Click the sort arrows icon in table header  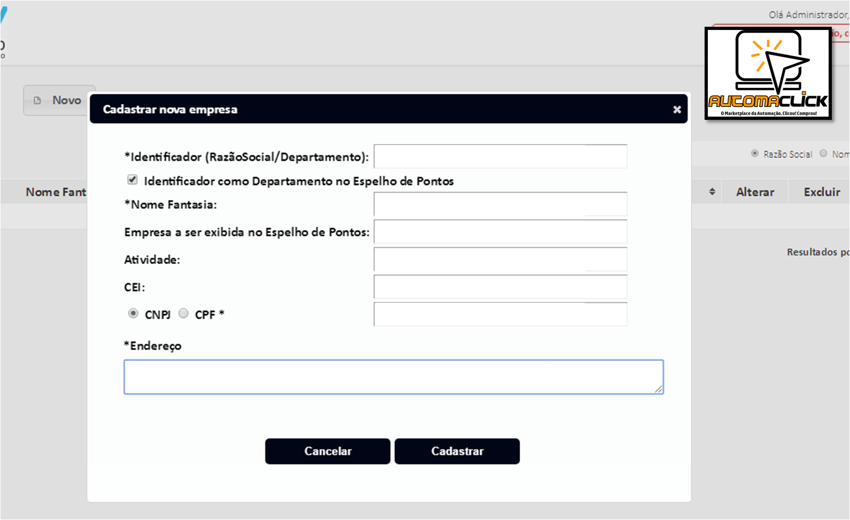pos(712,192)
